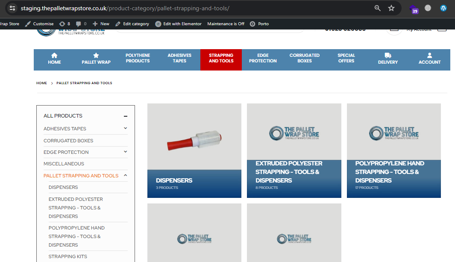
Task: Open Corrugated Boxes in the sidebar
Action: pyautogui.click(x=68, y=141)
